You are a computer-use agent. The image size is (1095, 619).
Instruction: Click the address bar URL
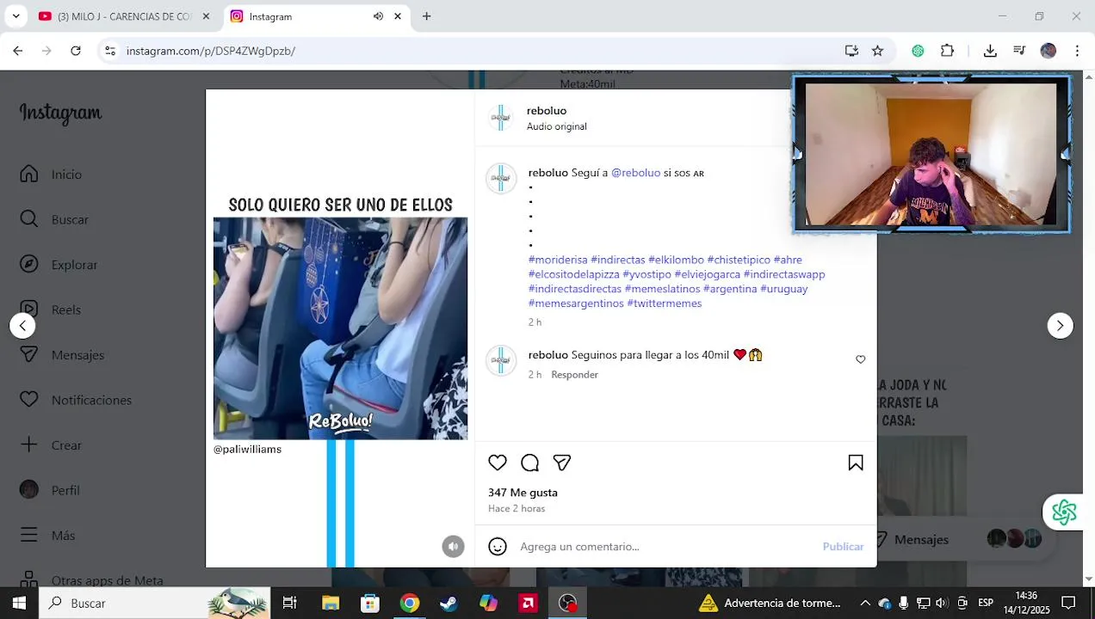point(210,51)
